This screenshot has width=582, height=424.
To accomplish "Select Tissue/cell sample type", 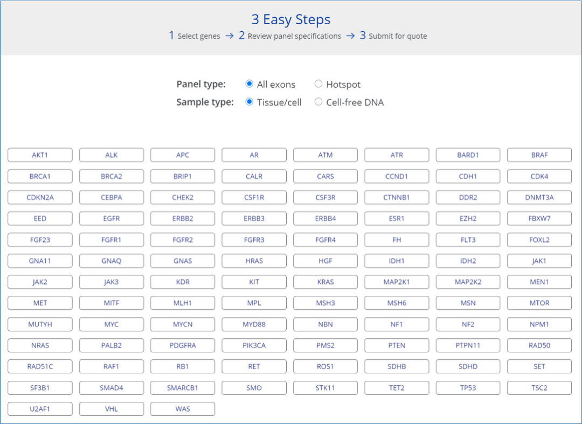I will [x=249, y=102].
